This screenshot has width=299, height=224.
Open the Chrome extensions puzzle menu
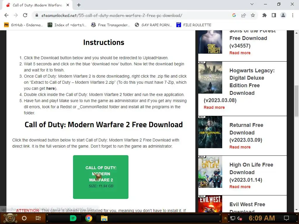tap(265, 15)
